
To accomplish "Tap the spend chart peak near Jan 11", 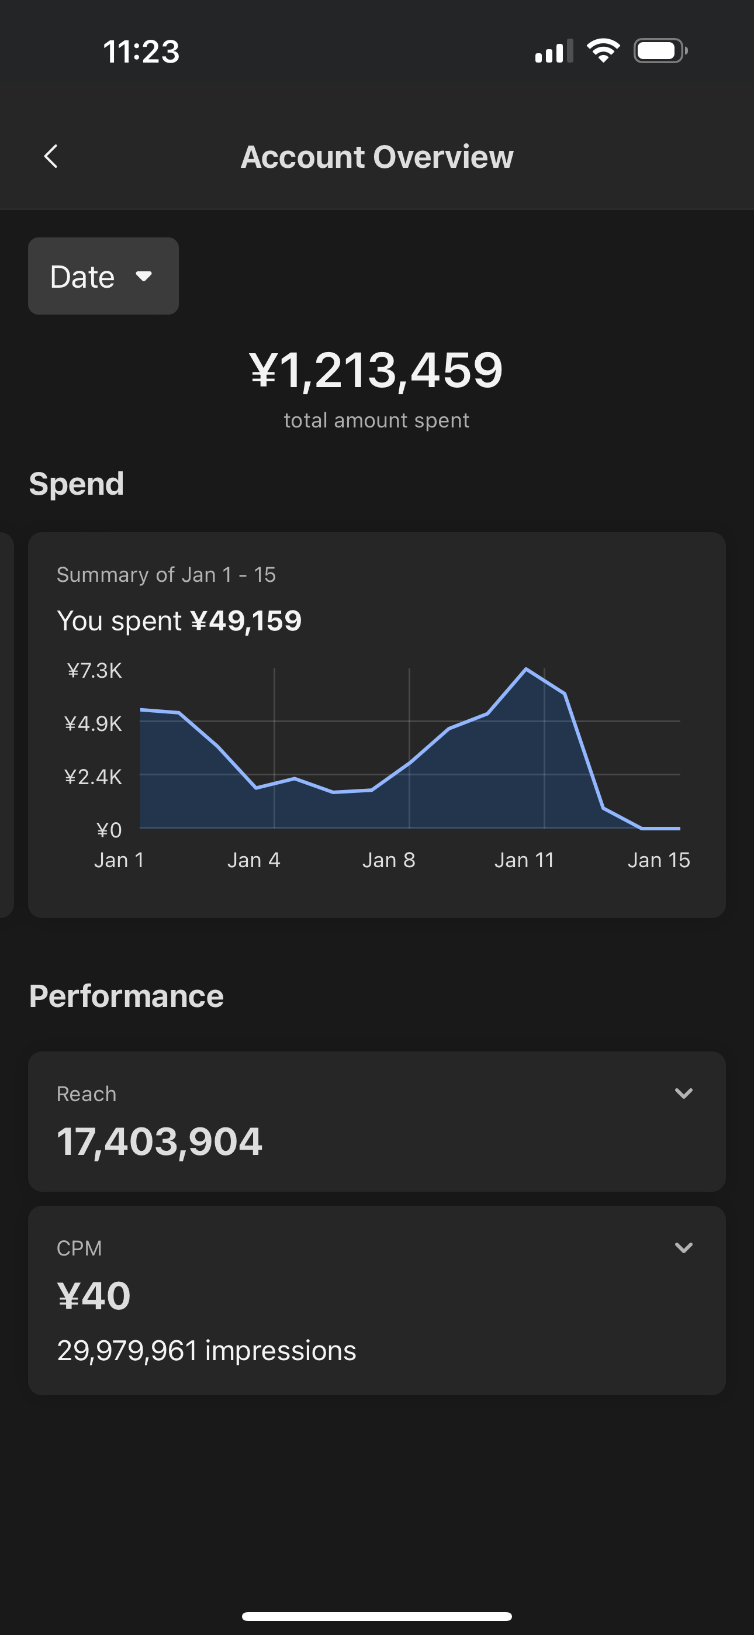I will [x=525, y=669].
